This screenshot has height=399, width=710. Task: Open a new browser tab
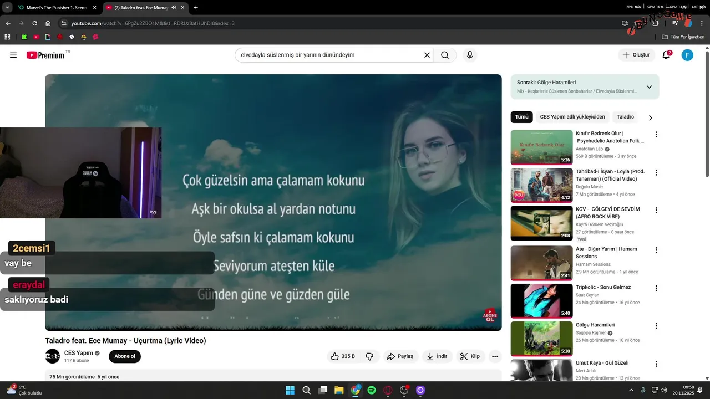(196, 8)
